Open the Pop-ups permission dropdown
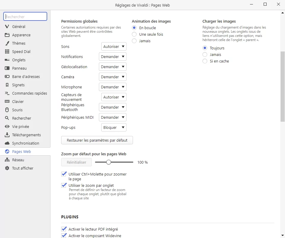The image size is (285, 238). pos(114,127)
